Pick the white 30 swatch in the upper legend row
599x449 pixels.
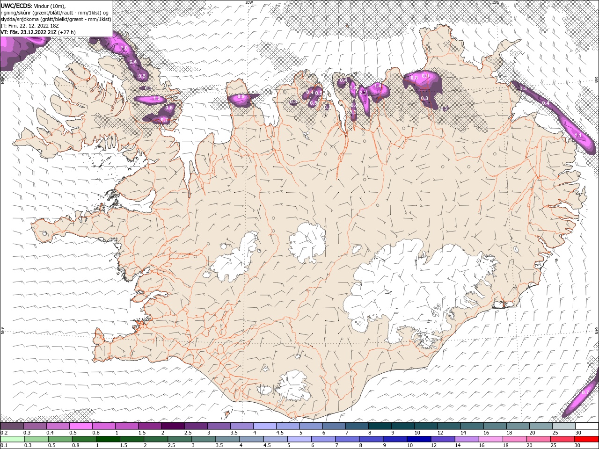click(587, 426)
